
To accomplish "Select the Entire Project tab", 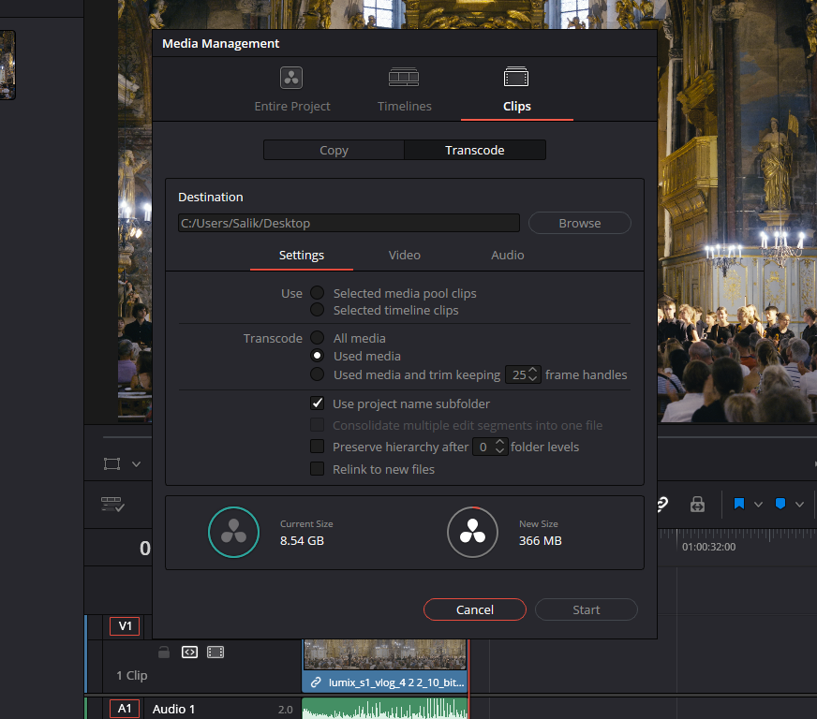I will [x=291, y=90].
